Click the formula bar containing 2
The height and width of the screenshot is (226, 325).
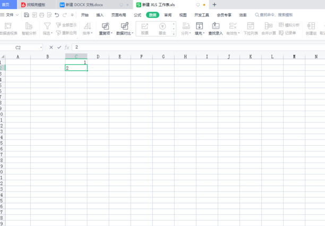click(x=199, y=47)
